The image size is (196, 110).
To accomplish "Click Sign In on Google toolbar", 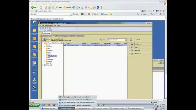I will coord(144,14).
